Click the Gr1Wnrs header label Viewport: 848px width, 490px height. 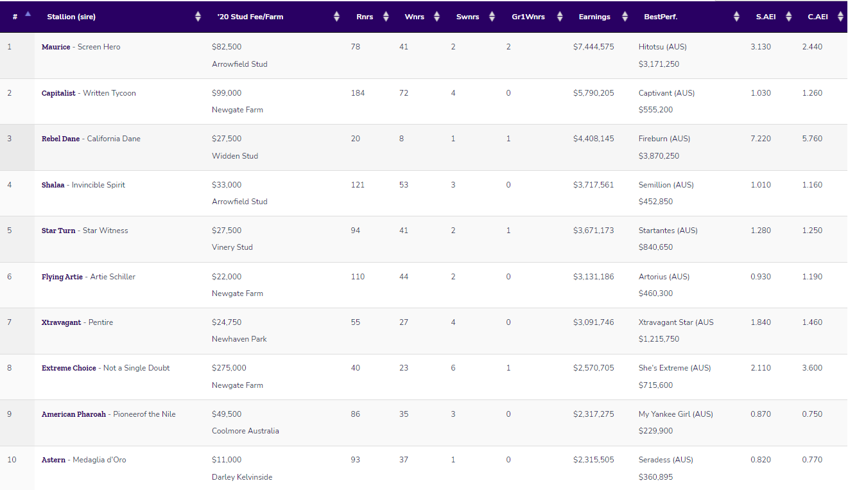[x=528, y=17]
